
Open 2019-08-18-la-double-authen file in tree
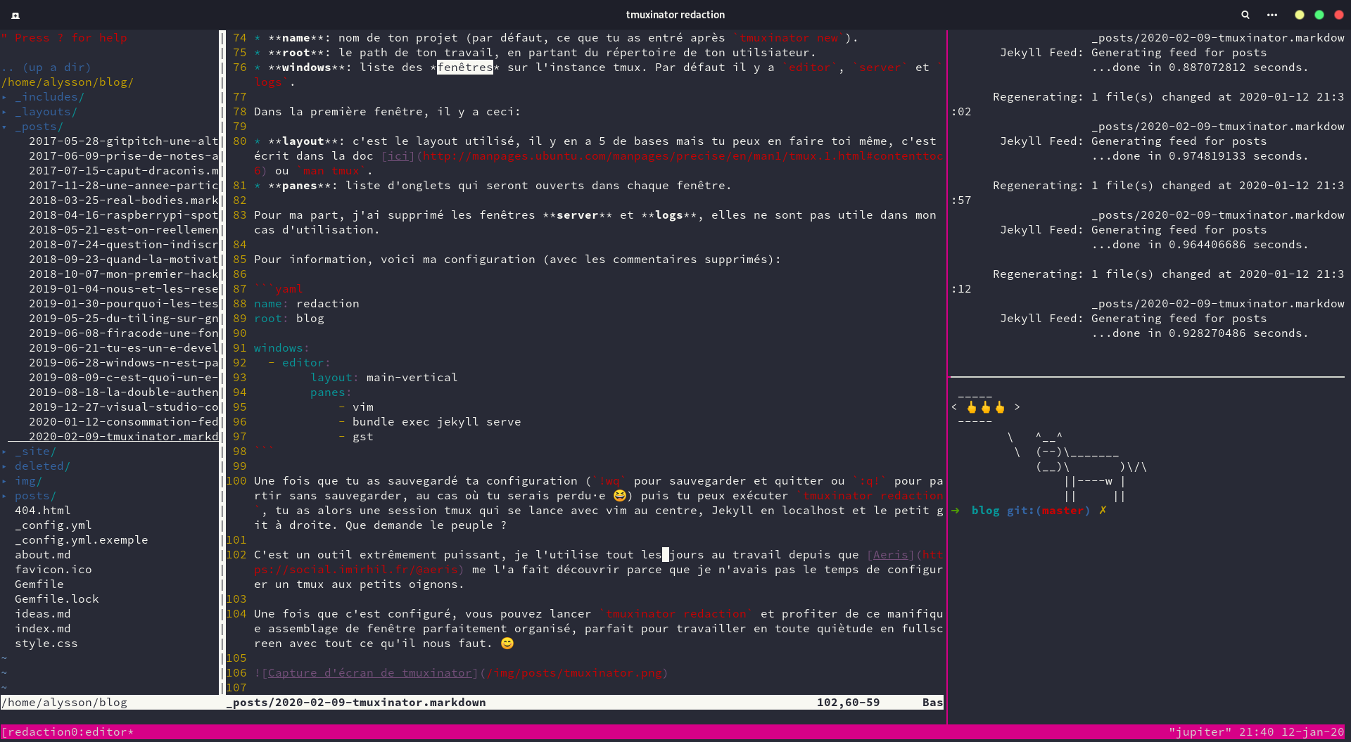click(124, 392)
